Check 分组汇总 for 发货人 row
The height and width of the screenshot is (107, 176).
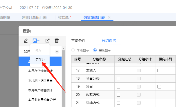tap(119, 70)
